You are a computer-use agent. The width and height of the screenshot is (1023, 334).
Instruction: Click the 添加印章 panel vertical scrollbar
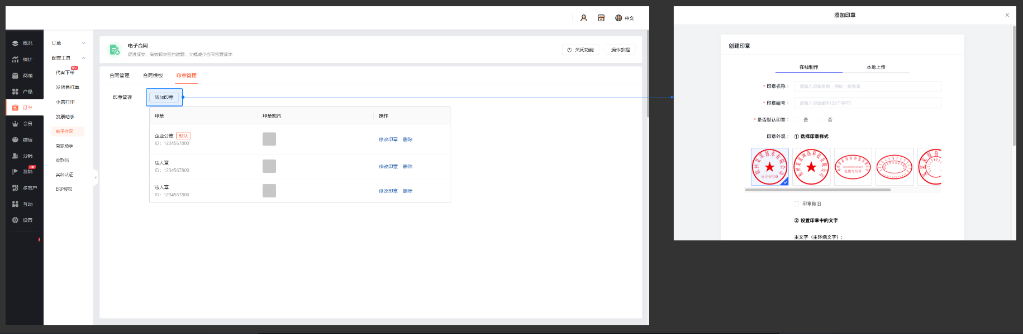[1014, 85]
